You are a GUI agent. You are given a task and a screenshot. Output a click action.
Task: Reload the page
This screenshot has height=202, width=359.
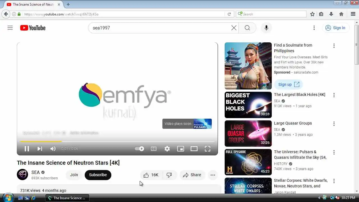(x=229, y=14)
